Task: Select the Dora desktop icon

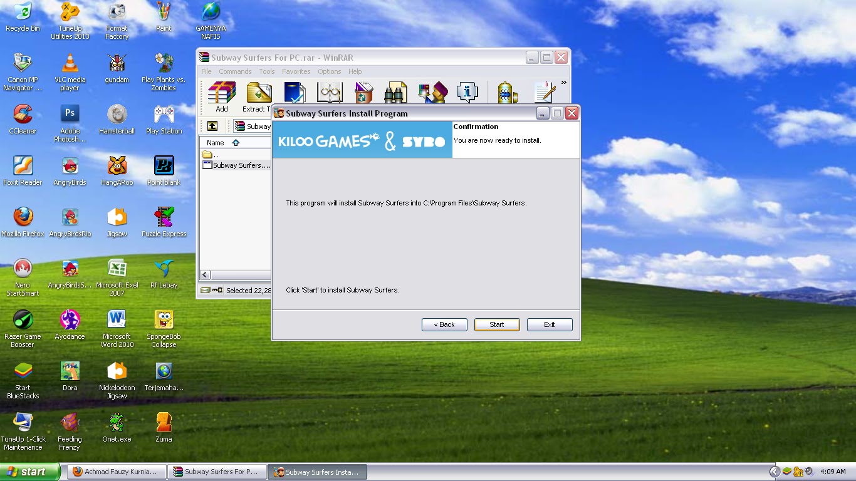Action: [x=70, y=376]
